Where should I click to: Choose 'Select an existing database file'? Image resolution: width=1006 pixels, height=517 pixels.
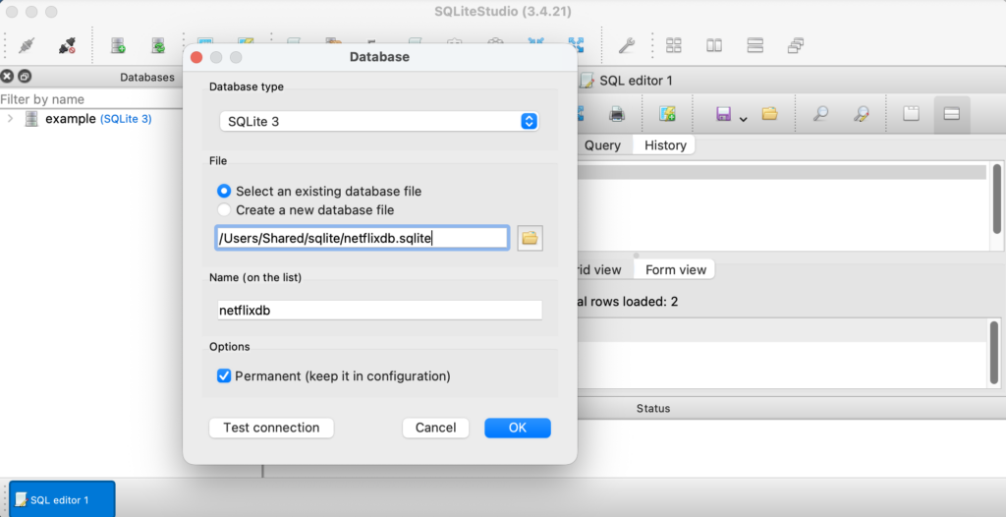(224, 191)
